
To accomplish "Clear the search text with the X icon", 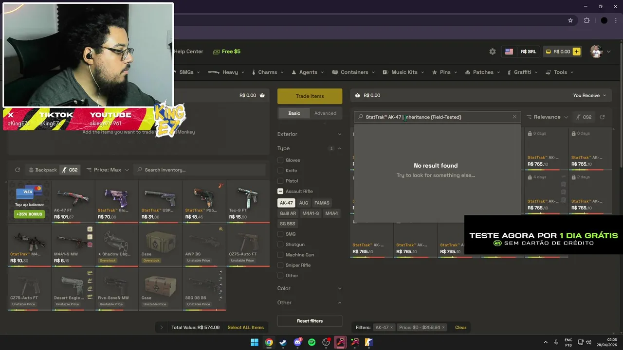I will (514, 117).
